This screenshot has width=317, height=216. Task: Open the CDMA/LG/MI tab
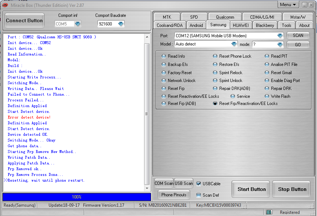262,17
